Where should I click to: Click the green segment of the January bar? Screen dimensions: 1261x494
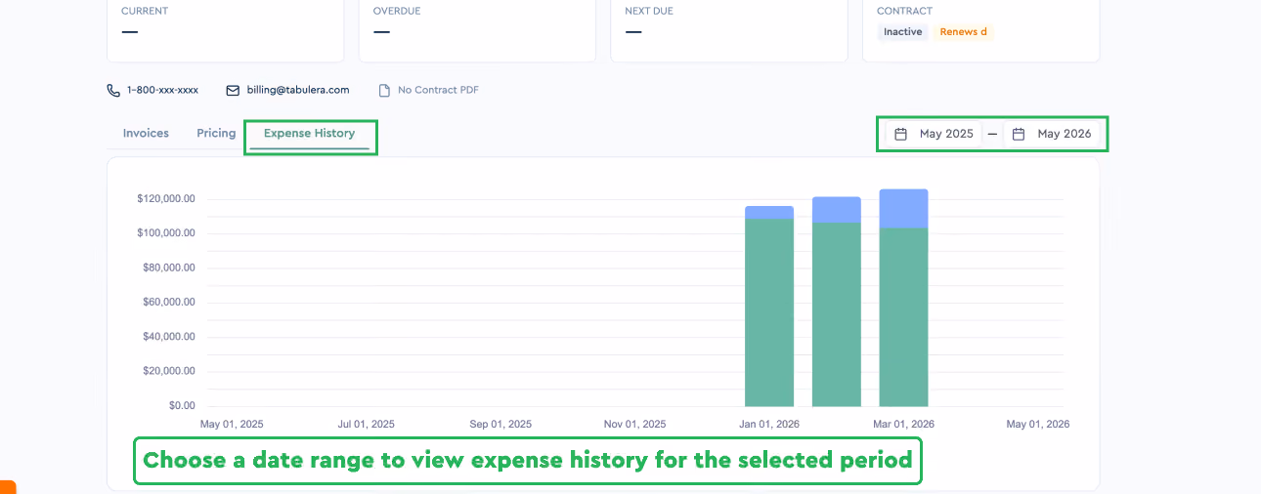pos(769,312)
